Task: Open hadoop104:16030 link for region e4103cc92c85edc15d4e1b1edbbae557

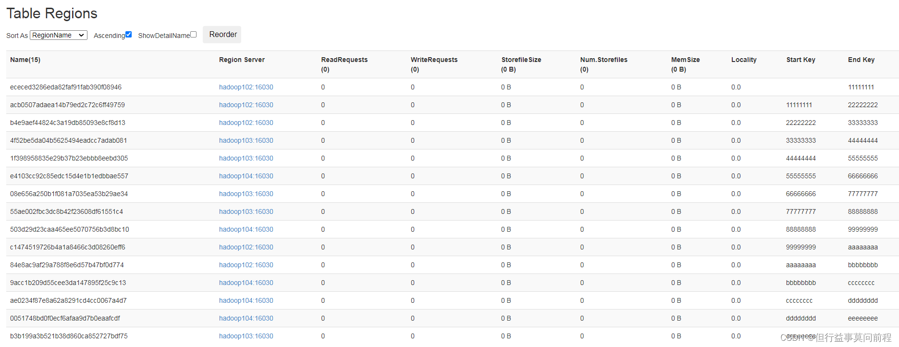Action: coord(246,176)
